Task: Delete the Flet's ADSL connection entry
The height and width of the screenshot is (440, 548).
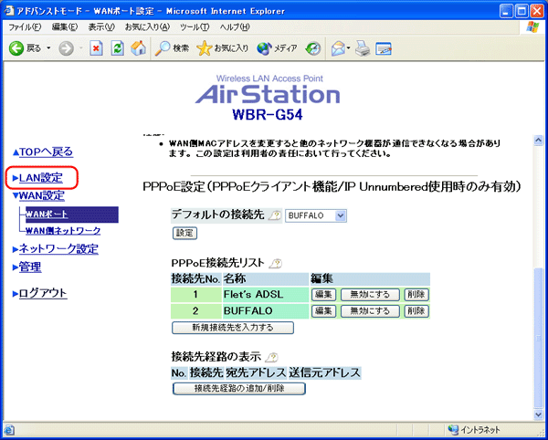Action: point(416,295)
